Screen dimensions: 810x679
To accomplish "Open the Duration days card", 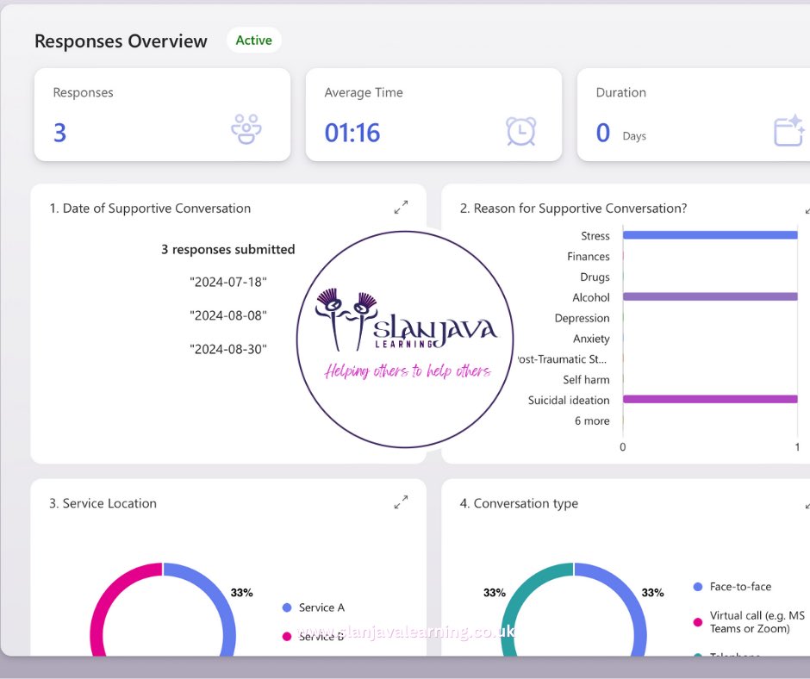I will (694, 115).
